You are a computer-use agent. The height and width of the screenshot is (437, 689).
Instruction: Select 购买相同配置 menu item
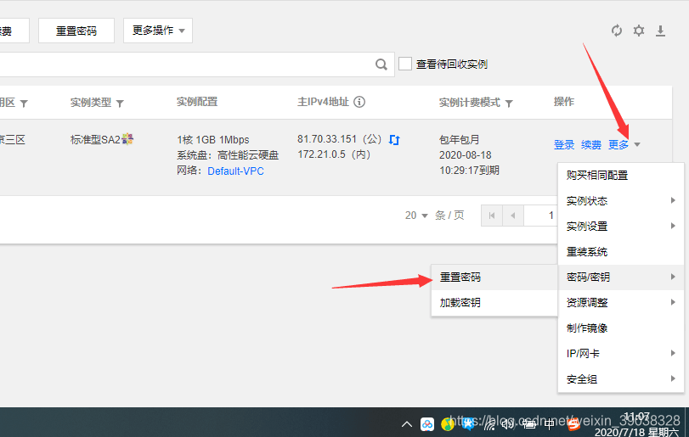(x=621, y=176)
